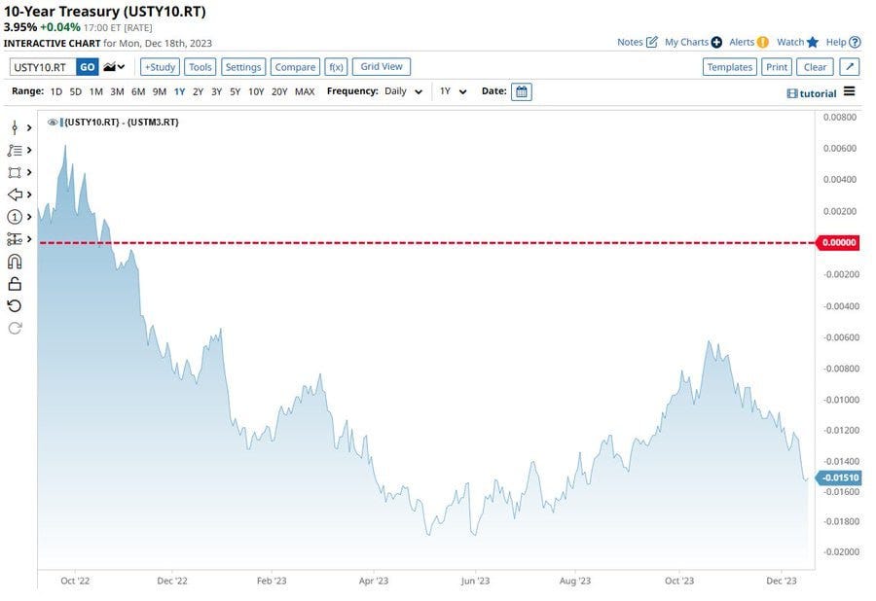Screen dimensions: 876x601
Task: Toggle the USTY10.RT series visibility eye
Action: (53, 123)
